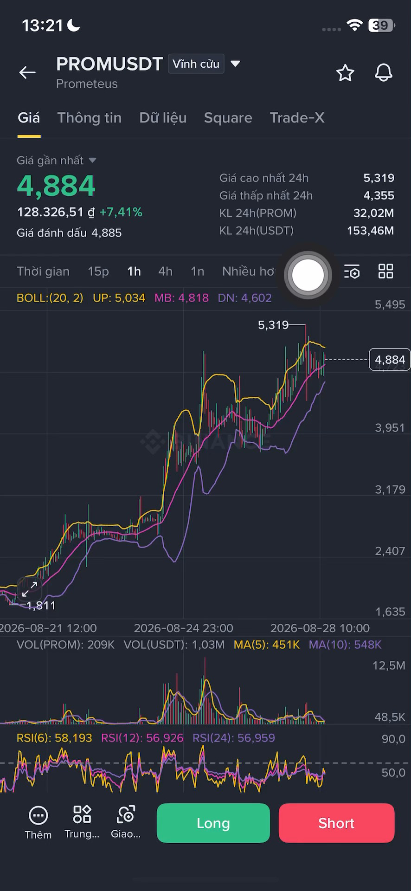Screen dimensions: 411x891
Task: Tap the 2026-08-28 10:00 time axis label
Action: (320, 628)
